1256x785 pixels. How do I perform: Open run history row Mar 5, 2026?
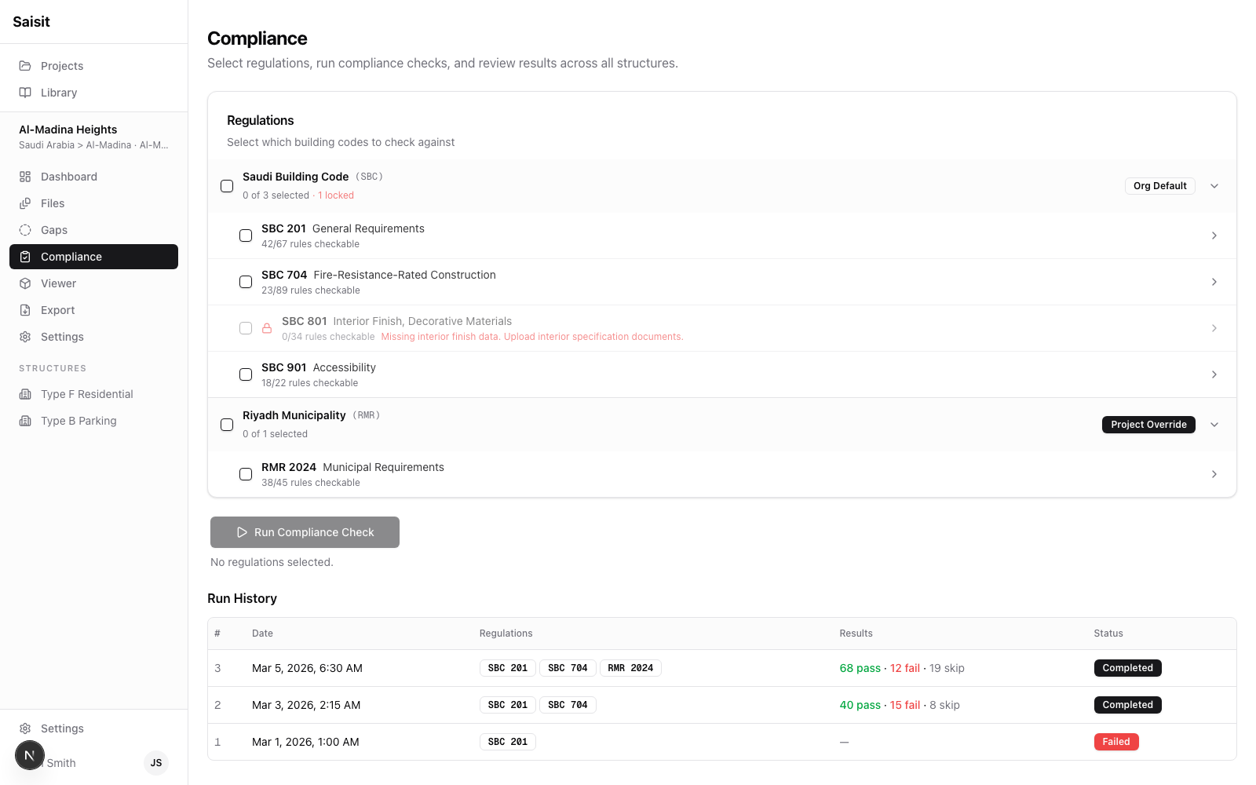722,668
